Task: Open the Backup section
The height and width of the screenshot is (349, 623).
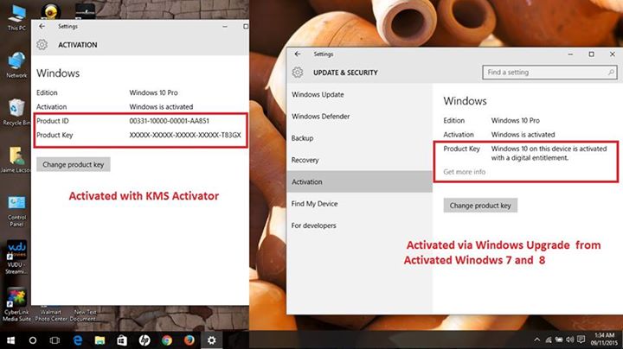Action: 359,138
